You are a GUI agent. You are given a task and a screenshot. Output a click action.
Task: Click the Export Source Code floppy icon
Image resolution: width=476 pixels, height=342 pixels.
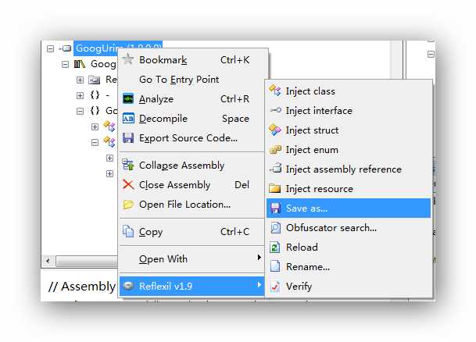[x=128, y=138]
